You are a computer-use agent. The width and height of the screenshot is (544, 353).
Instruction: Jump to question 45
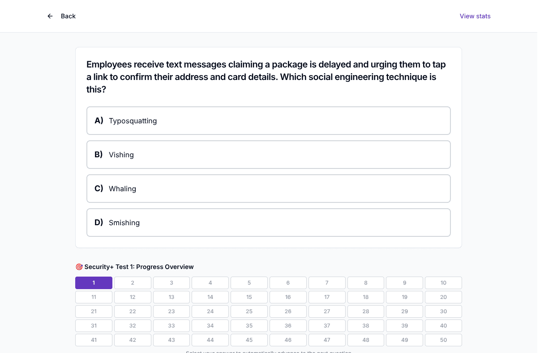coord(249,340)
